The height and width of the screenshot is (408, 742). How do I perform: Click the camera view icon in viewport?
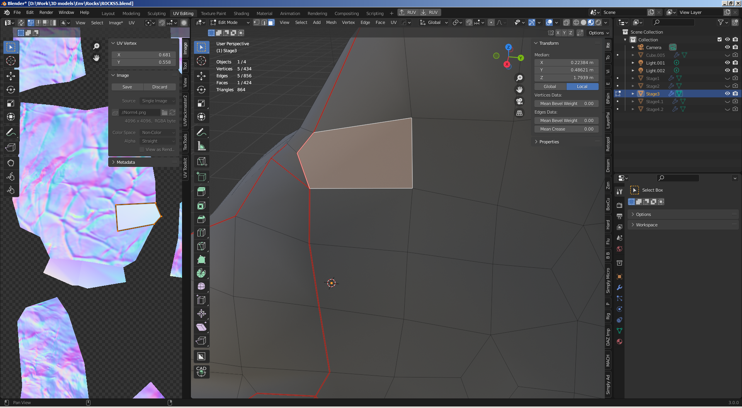[519, 101]
